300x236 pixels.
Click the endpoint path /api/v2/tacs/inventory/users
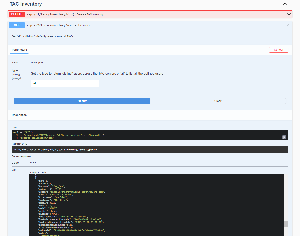pyautogui.click(x=51, y=25)
